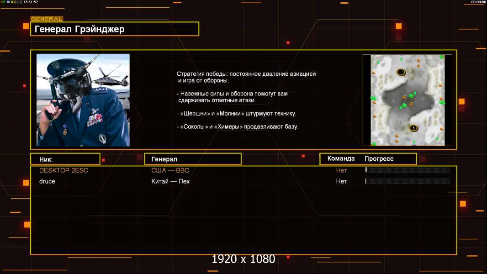
Task: Click loading progress bar for druce
Action: tap(408, 181)
